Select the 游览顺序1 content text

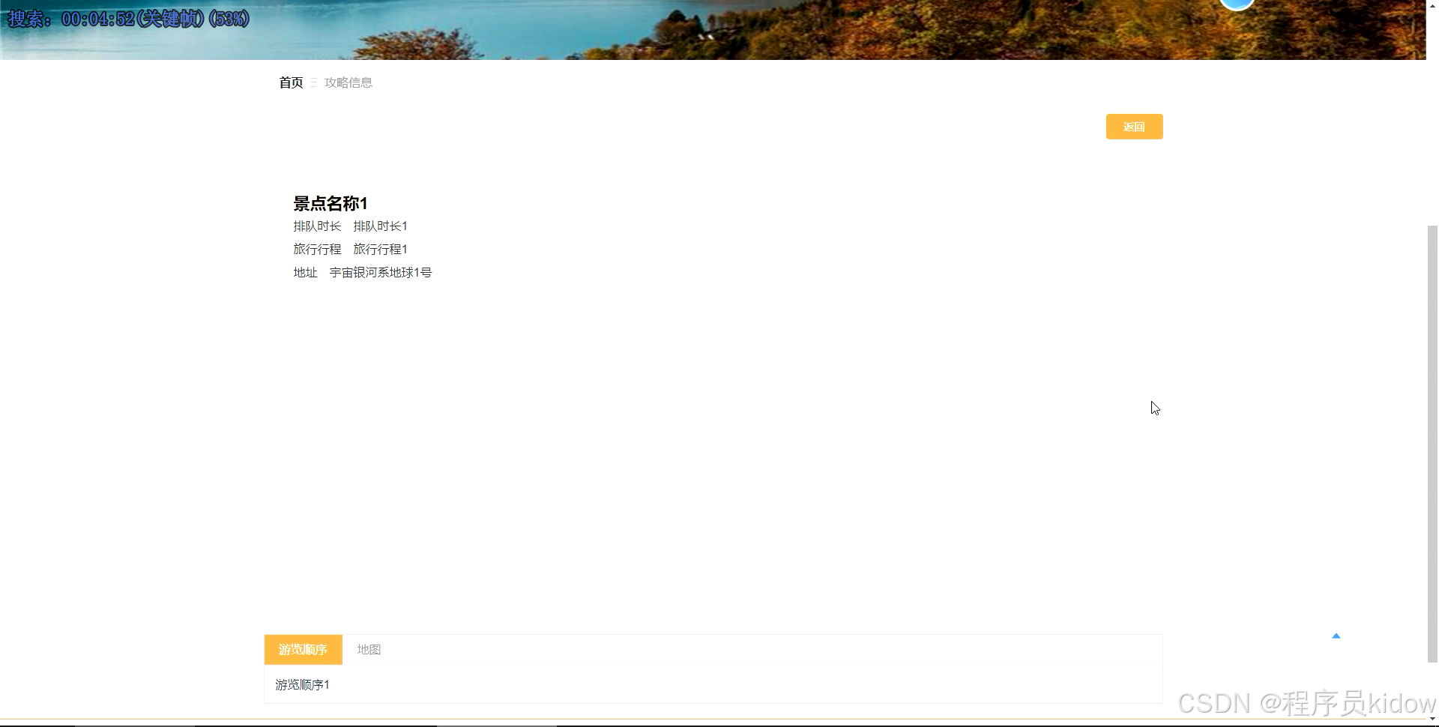click(302, 685)
